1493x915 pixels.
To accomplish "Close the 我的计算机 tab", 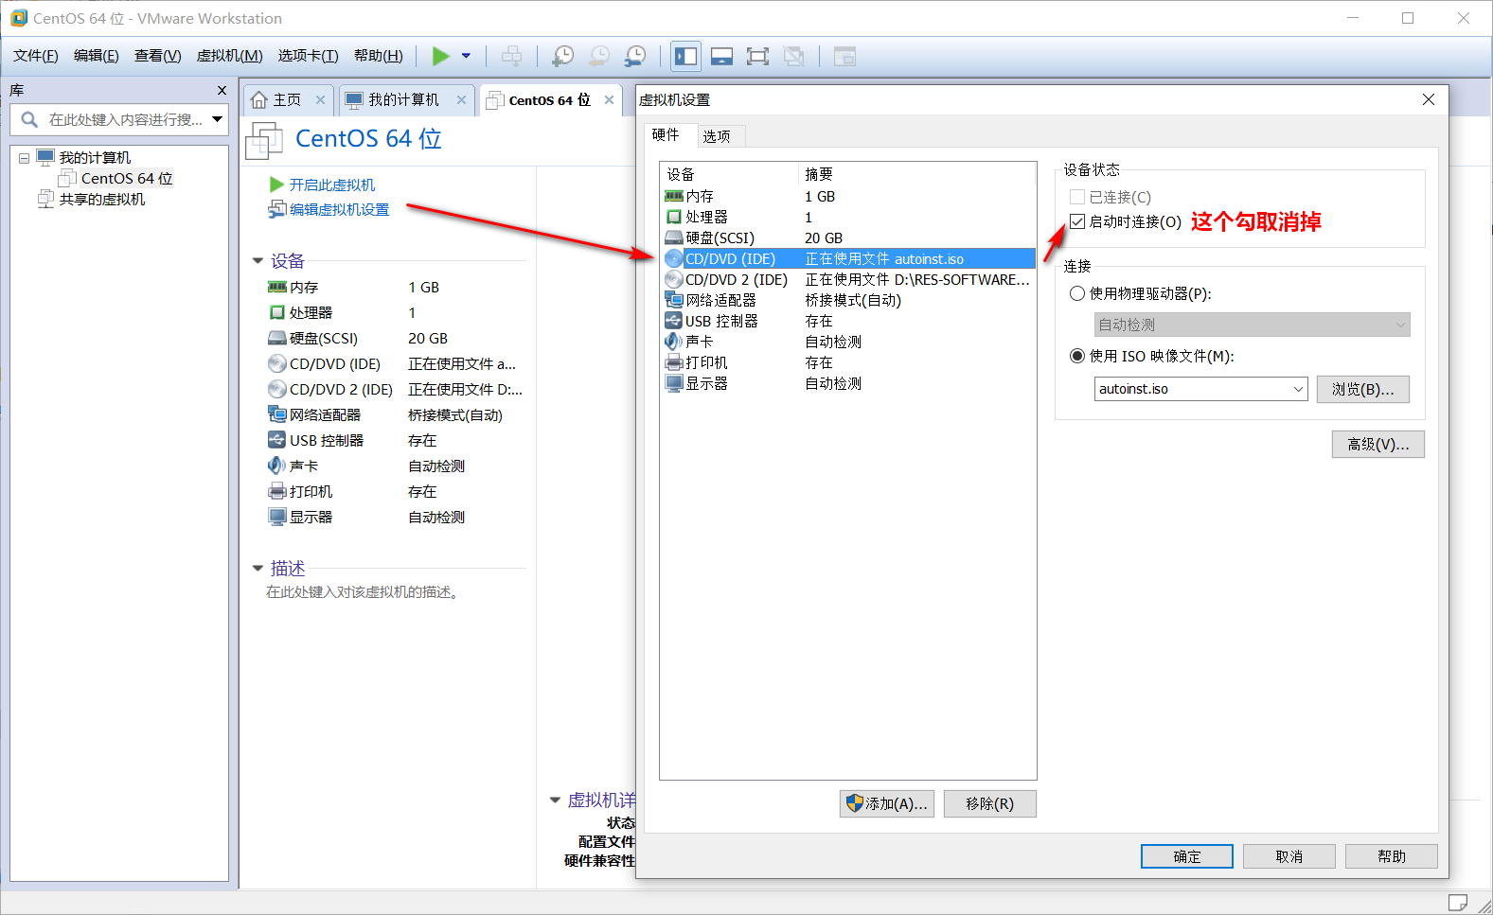I will tap(461, 99).
